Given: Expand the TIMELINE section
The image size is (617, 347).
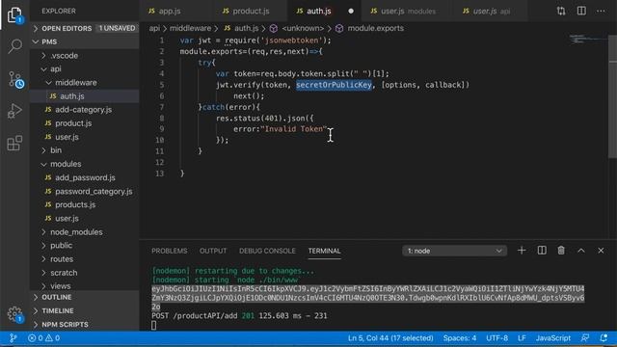Looking at the screenshot, I should coord(85,310).
